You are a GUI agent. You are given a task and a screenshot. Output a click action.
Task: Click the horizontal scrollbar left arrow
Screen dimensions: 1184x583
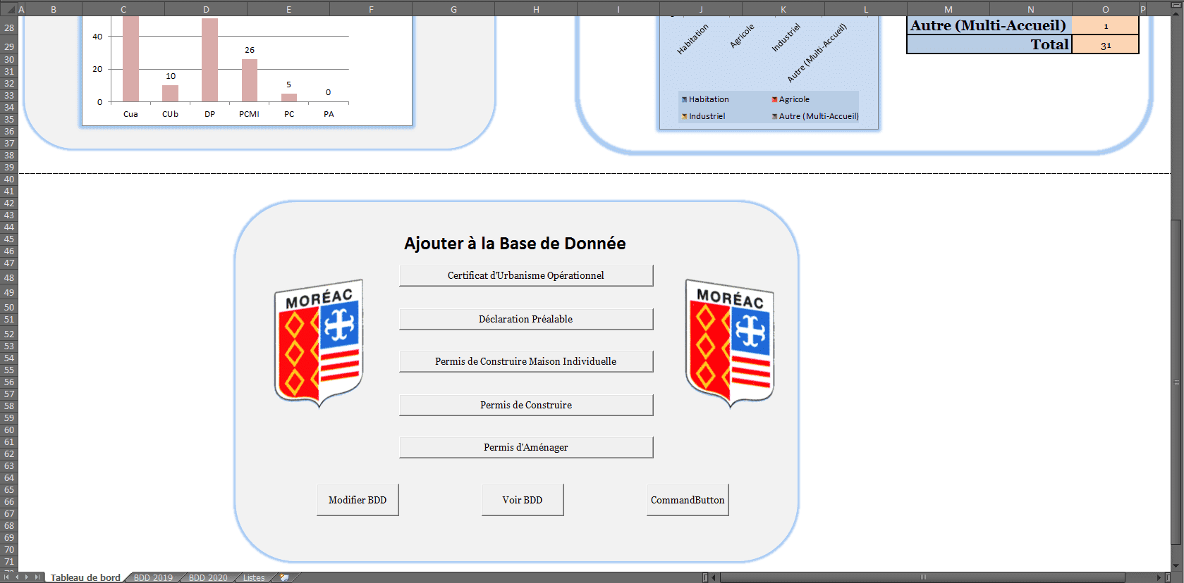point(714,577)
